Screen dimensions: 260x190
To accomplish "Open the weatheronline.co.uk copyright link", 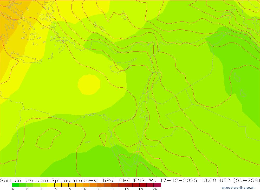I will [x=238, y=188].
